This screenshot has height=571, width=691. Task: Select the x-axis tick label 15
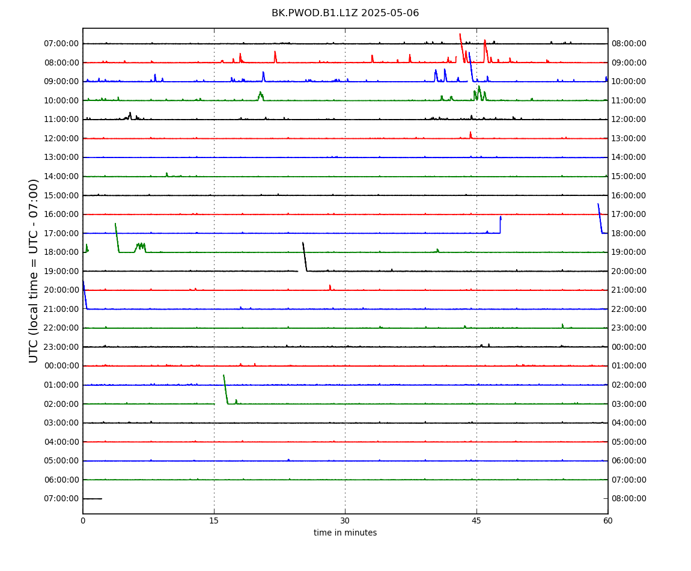[x=214, y=521]
